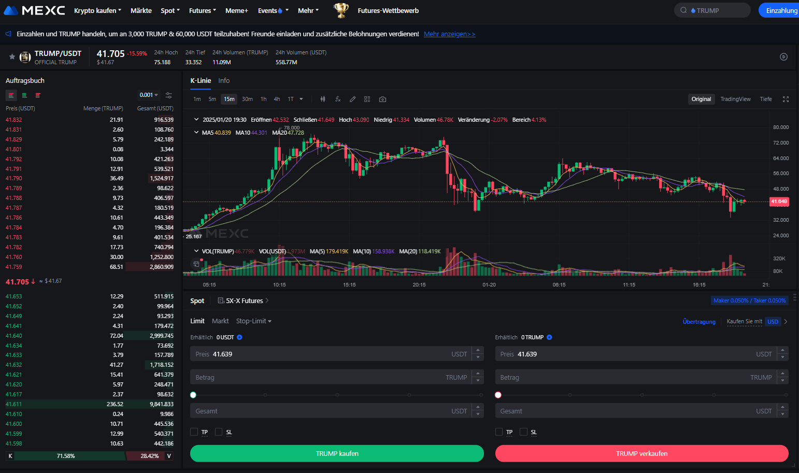Show combined buy and sell order book view
Viewport: 799px width, 473px height.
tap(11, 95)
